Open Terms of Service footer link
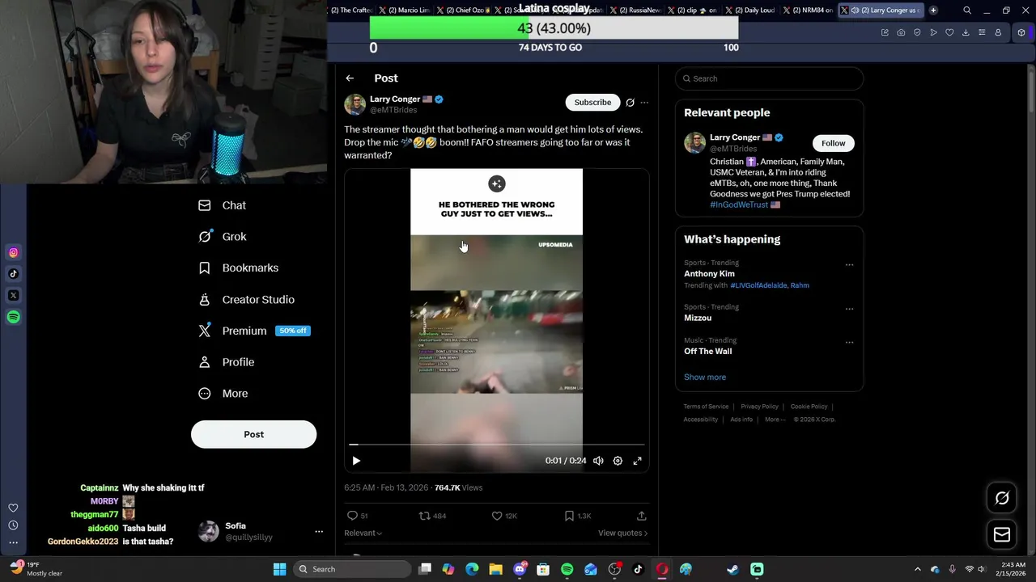 (706, 407)
